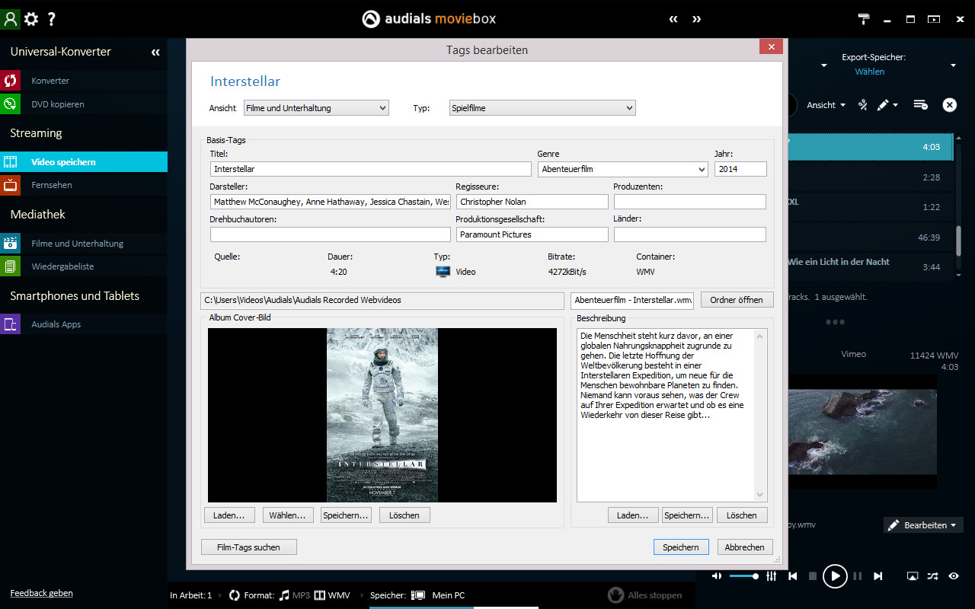Select Konverter in the sidebar
The width and height of the screenshot is (975, 609).
tap(50, 81)
